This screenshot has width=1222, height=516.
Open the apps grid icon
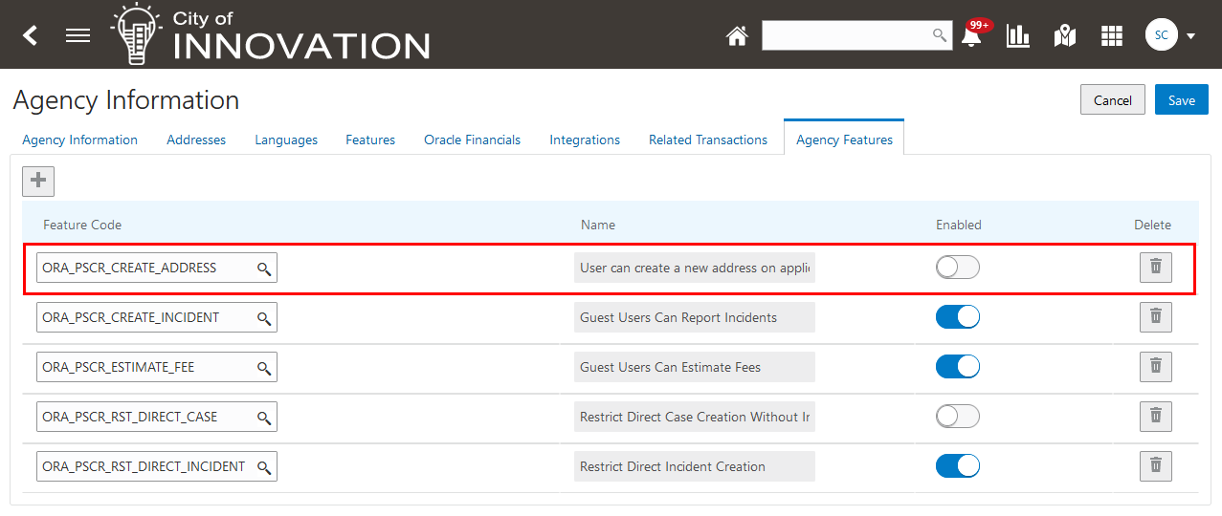pos(1111,36)
